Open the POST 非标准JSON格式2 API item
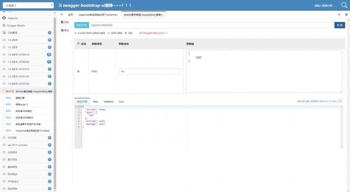Image resolution: width=350 pixels, height=192 pixels. coord(28,118)
